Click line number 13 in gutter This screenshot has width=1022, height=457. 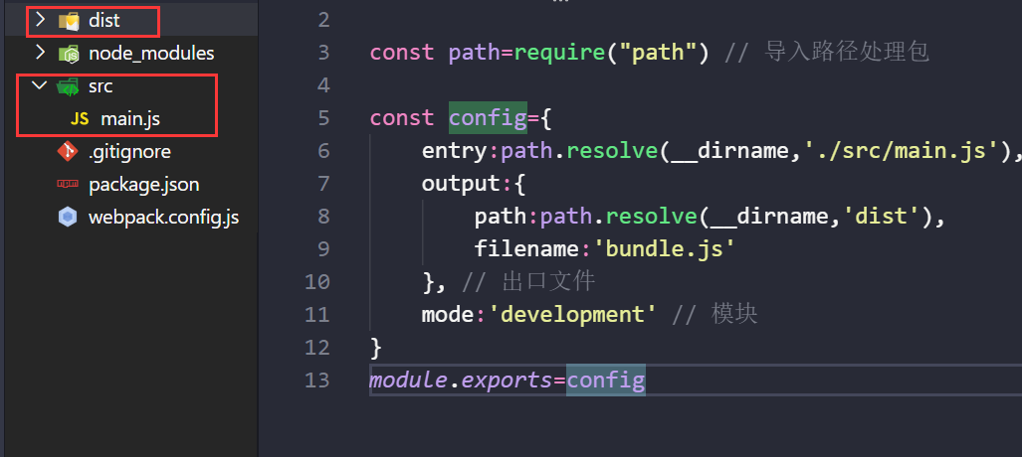point(317,380)
